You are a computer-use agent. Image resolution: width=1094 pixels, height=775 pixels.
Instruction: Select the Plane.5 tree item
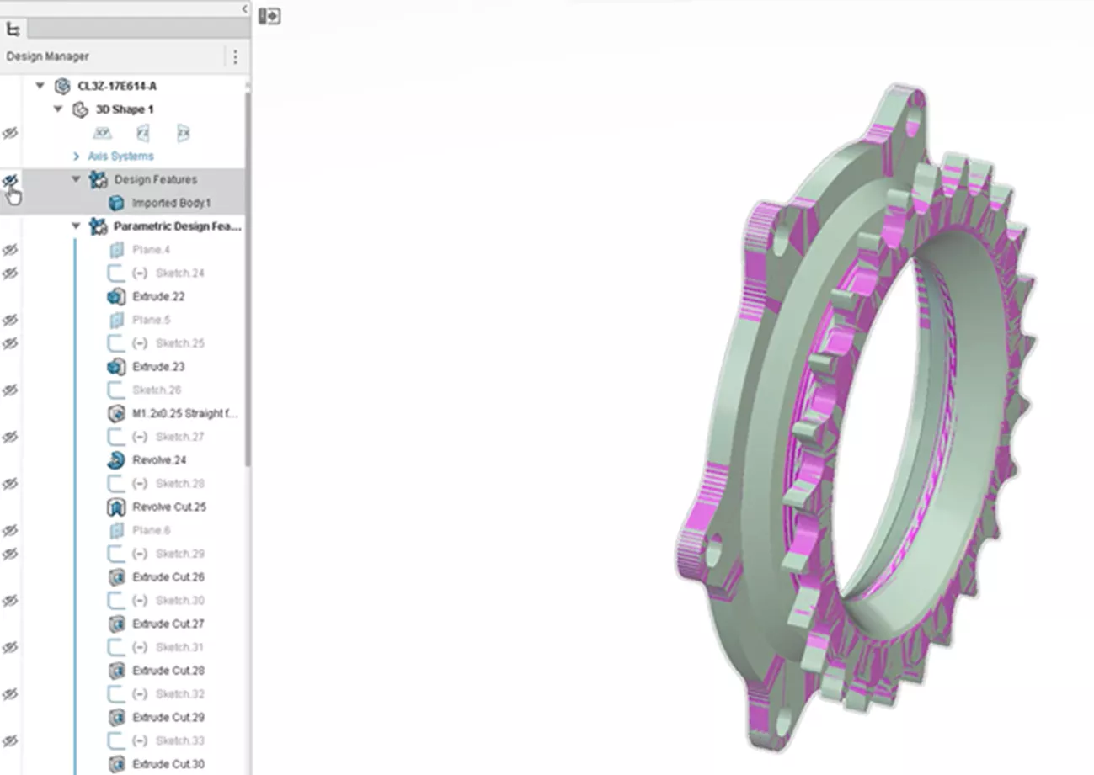point(151,320)
